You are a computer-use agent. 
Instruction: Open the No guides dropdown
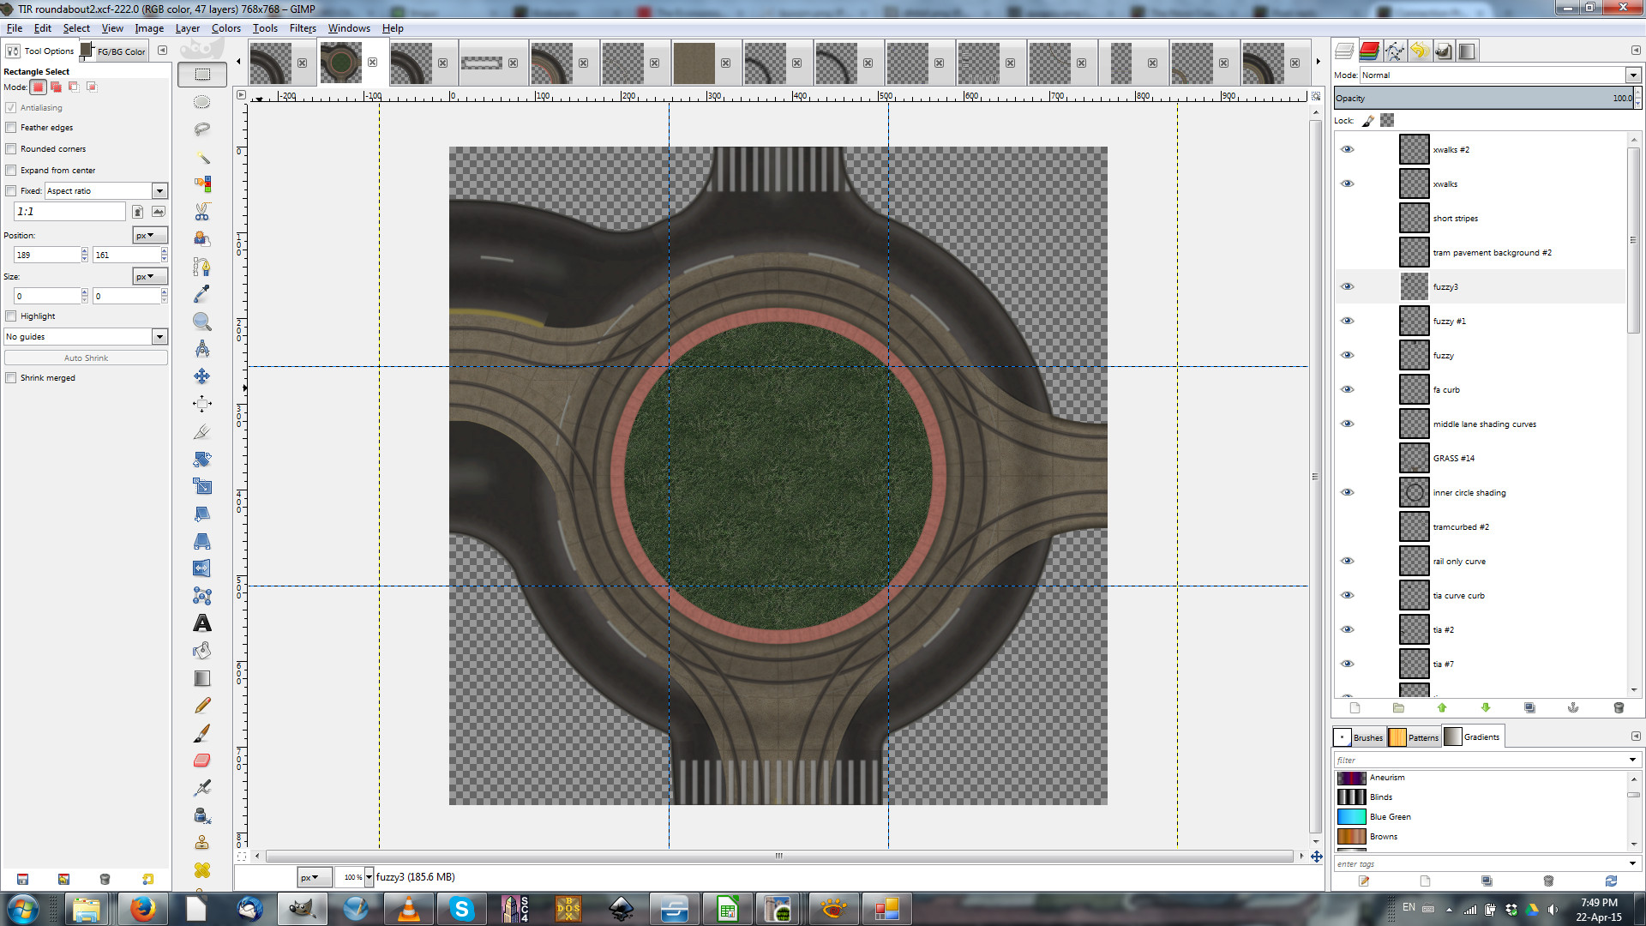point(159,337)
